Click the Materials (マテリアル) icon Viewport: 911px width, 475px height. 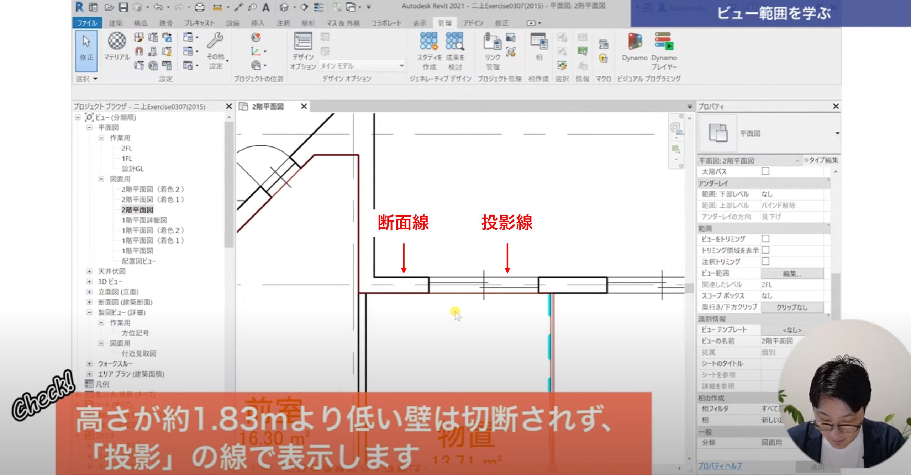(117, 41)
